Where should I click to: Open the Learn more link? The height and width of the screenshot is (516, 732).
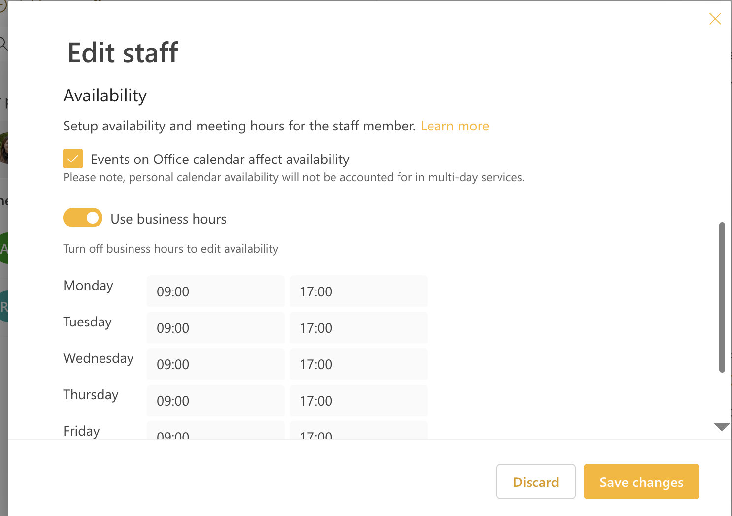455,126
